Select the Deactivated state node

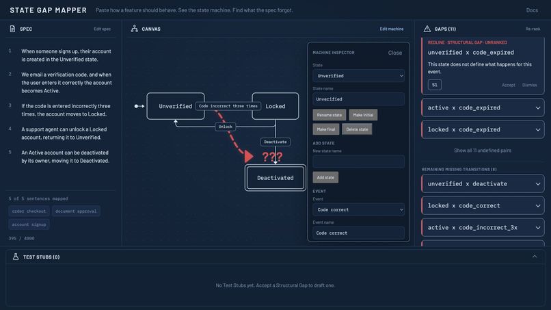click(x=275, y=178)
